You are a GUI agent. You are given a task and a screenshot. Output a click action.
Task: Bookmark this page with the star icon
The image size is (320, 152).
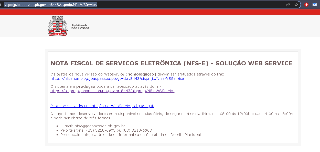[x=296, y=5]
